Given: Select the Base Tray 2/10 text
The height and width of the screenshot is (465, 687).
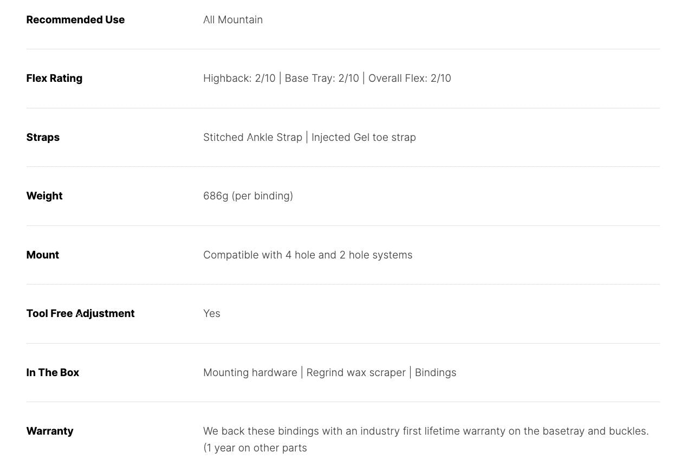Looking at the screenshot, I should tap(321, 78).
